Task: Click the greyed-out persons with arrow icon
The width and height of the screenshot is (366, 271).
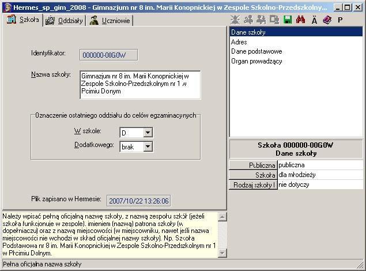Action: (x=261, y=20)
